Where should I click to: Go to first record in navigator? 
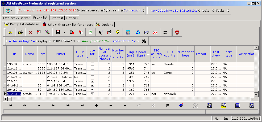tap(10, 105)
